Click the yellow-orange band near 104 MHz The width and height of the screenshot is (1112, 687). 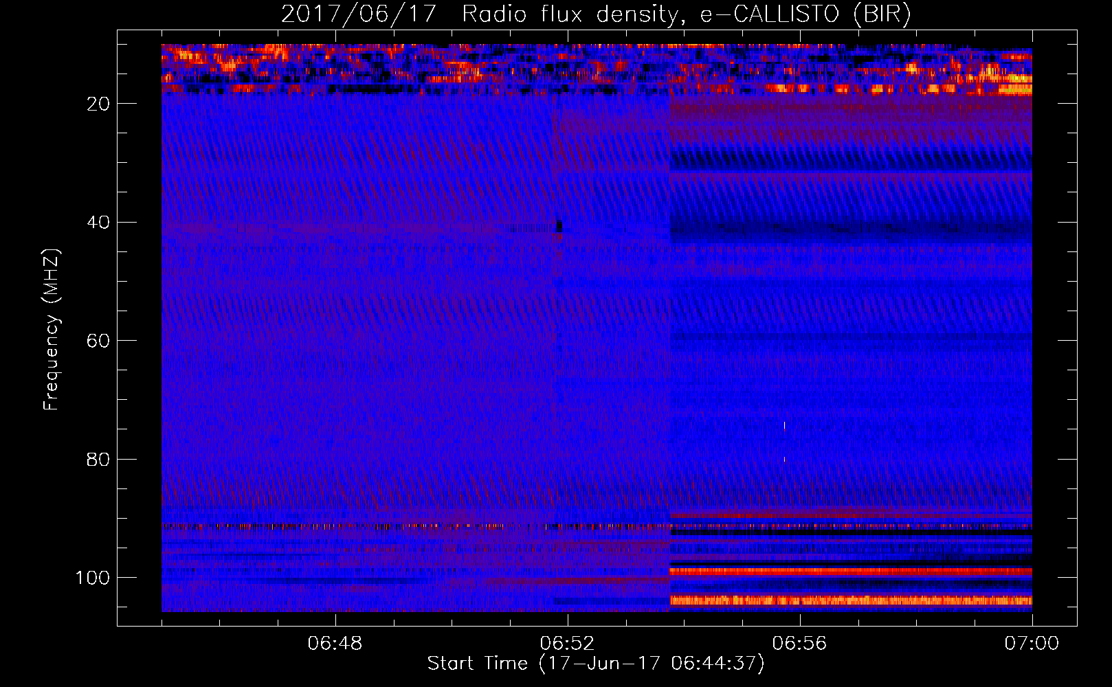click(851, 600)
